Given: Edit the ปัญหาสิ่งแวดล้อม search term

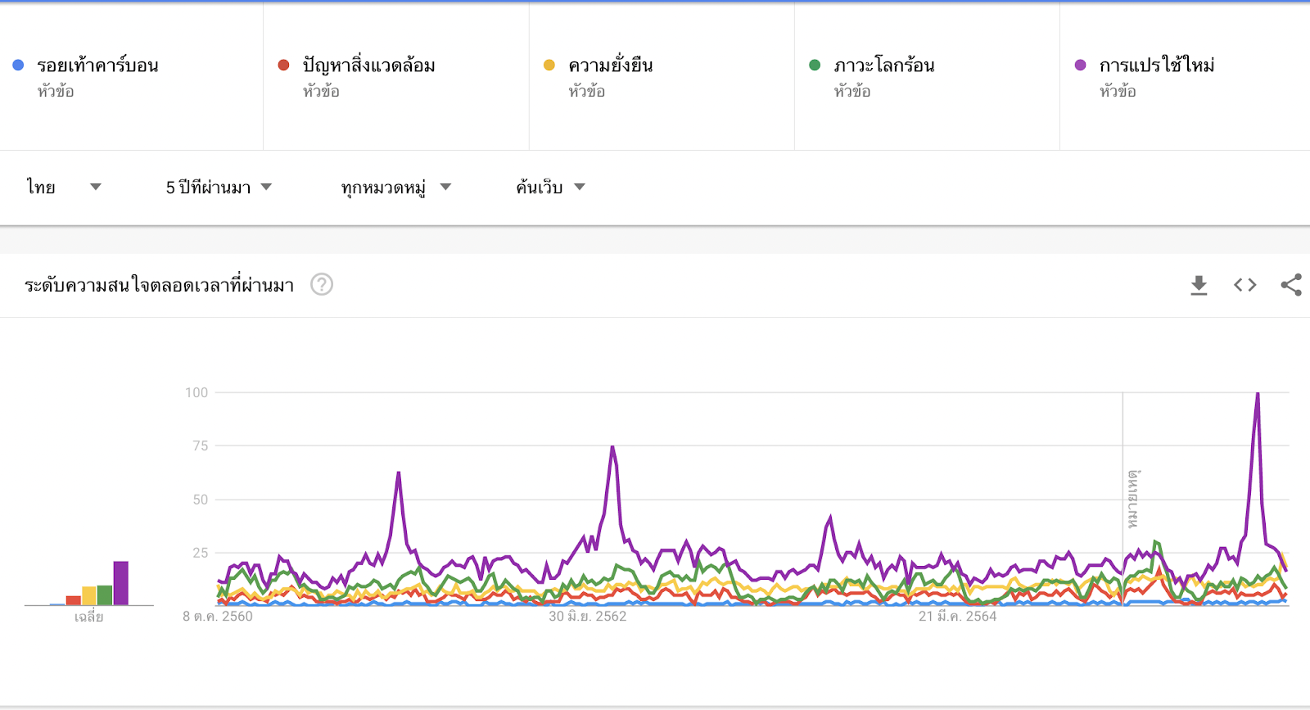Looking at the screenshot, I should coord(368,66).
